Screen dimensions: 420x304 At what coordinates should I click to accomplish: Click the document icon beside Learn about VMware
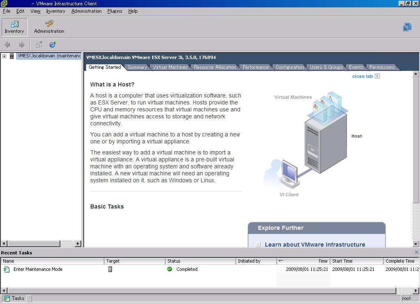(258, 244)
